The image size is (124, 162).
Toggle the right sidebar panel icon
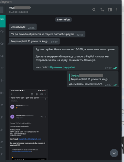[x=110, y=10]
